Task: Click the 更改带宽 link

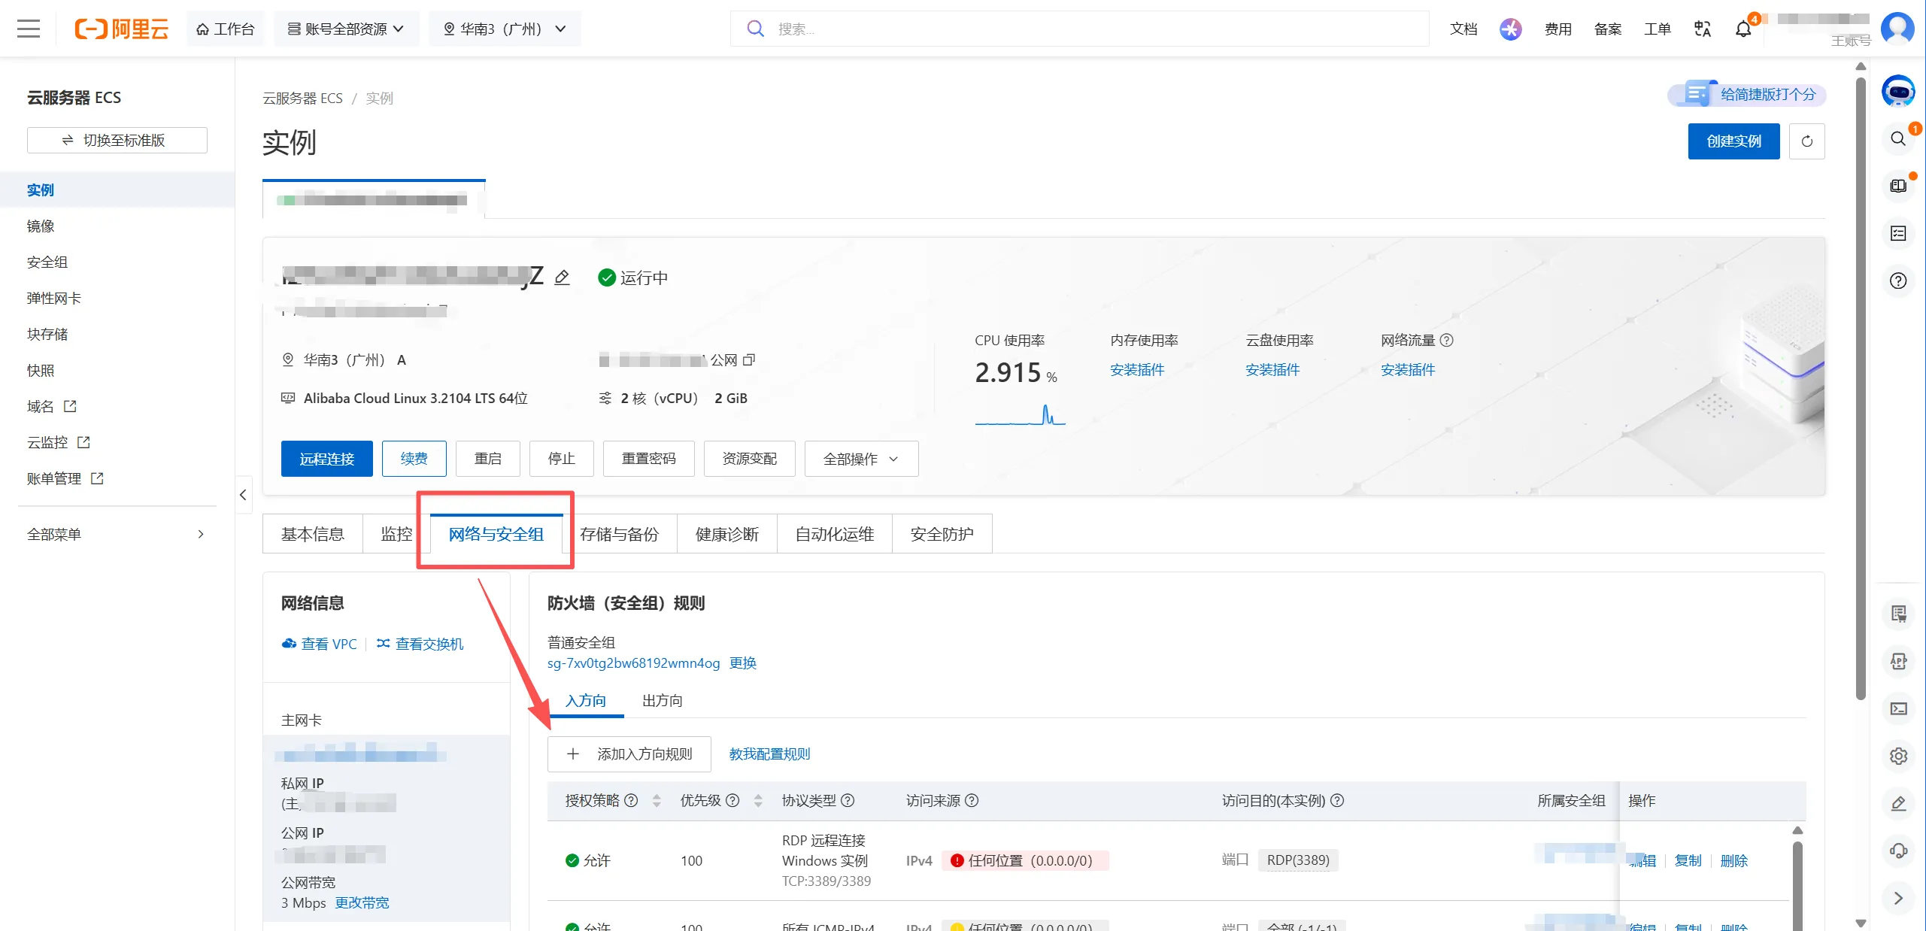Action: pos(362,902)
